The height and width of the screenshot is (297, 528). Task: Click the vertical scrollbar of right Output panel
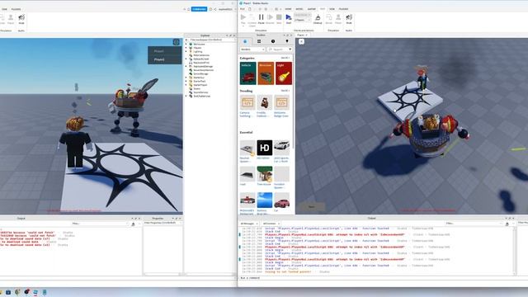click(x=514, y=250)
